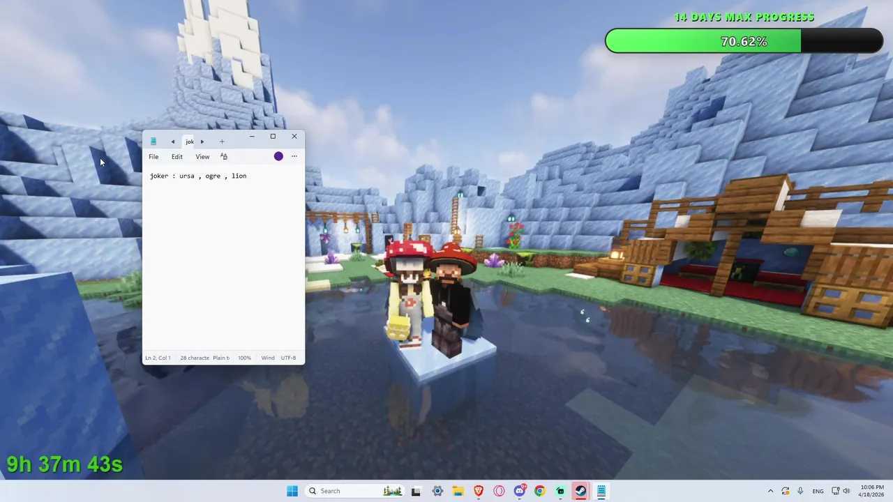Show hidden system tray icons
The height and width of the screenshot is (502, 893).
click(x=770, y=491)
